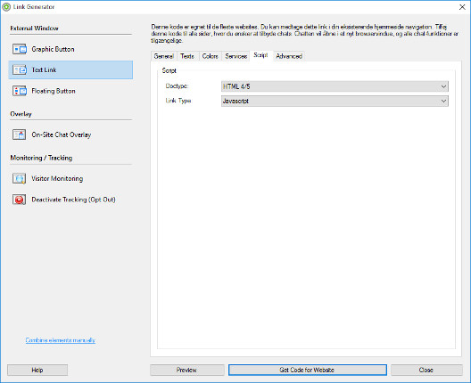Select the Graphic Button icon
Viewport: 471px width, 383px height.
20,49
